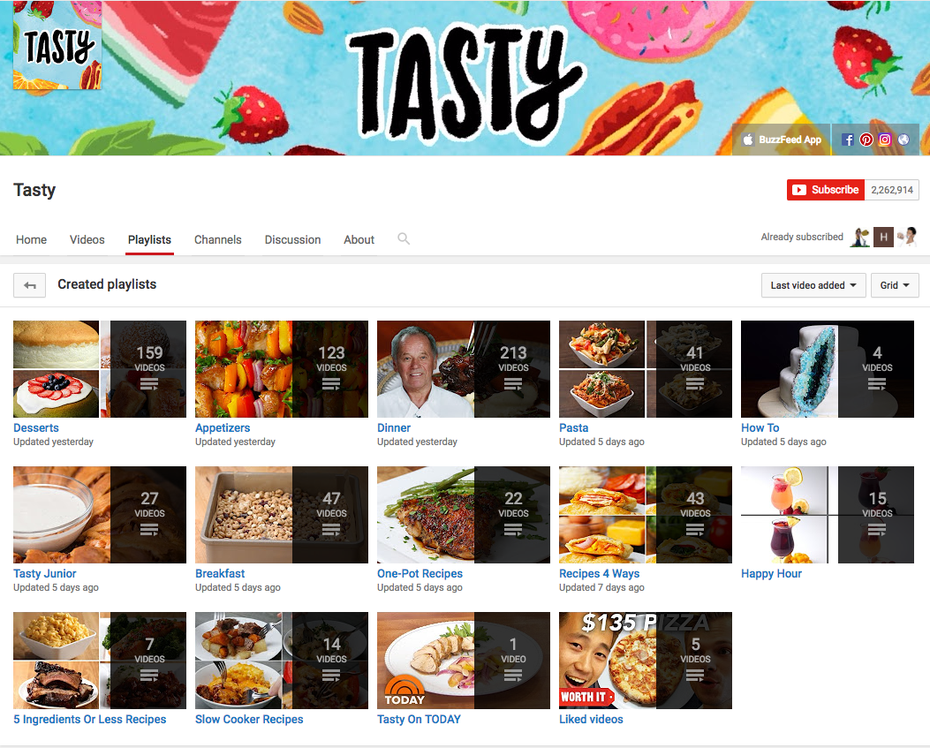This screenshot has width=930, height=748.
Task: Click the H subscriber avatar near Already subscribed
Action: (x=883, y=237)
